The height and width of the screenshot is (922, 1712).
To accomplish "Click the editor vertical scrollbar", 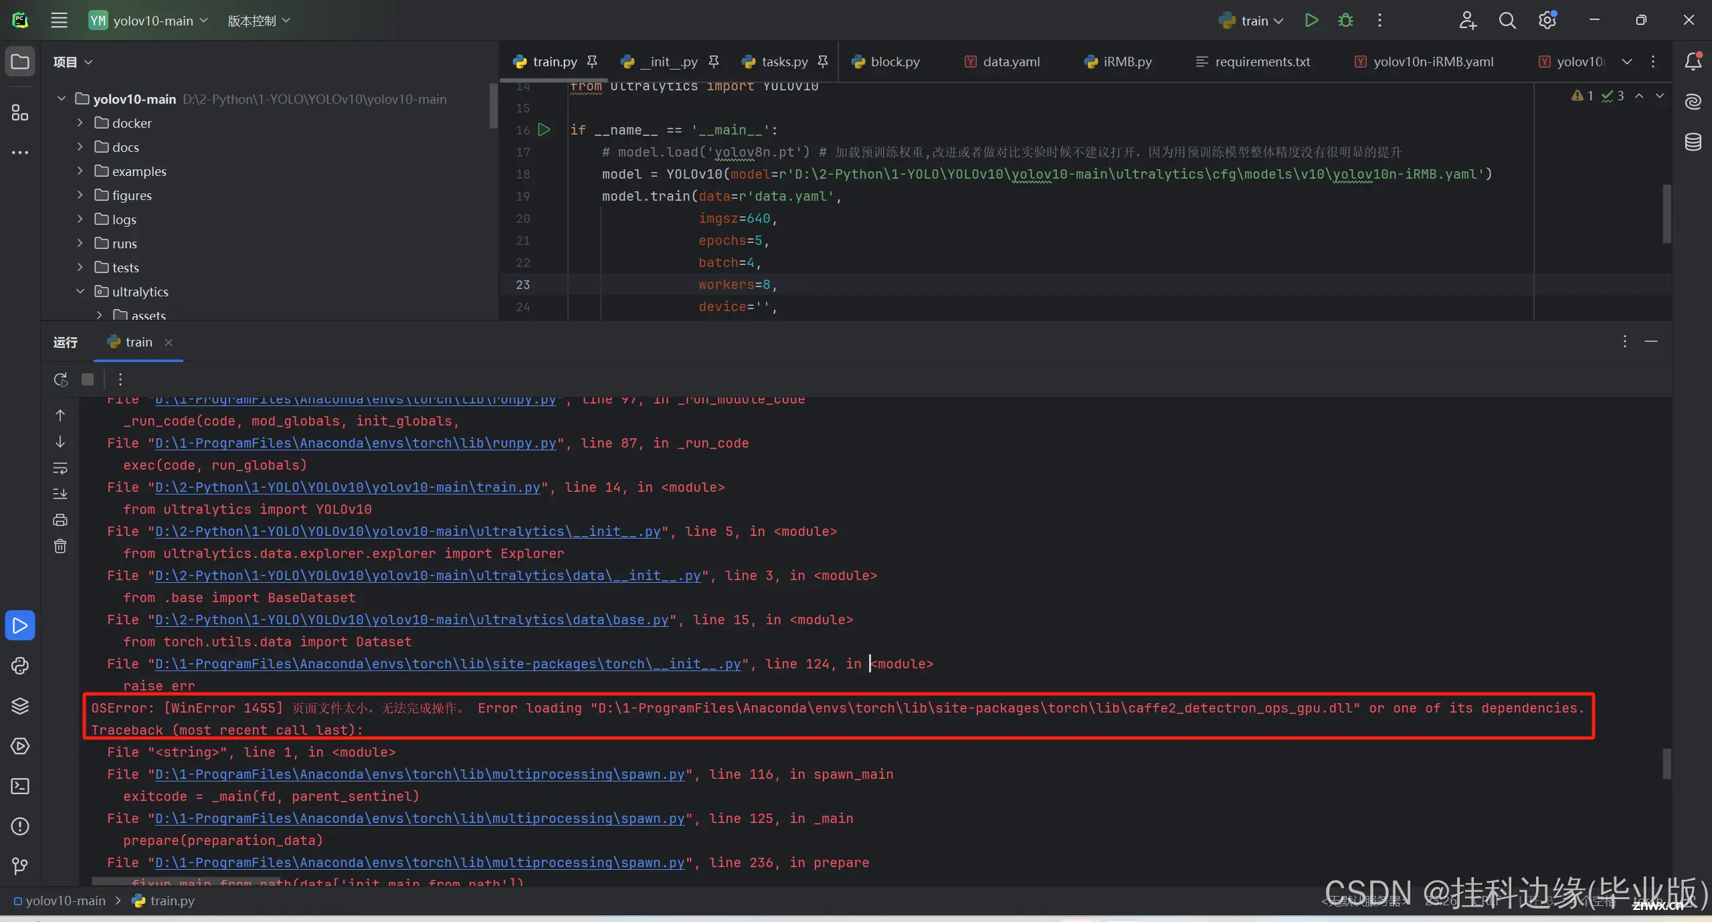I will (x=1667, y=214).
